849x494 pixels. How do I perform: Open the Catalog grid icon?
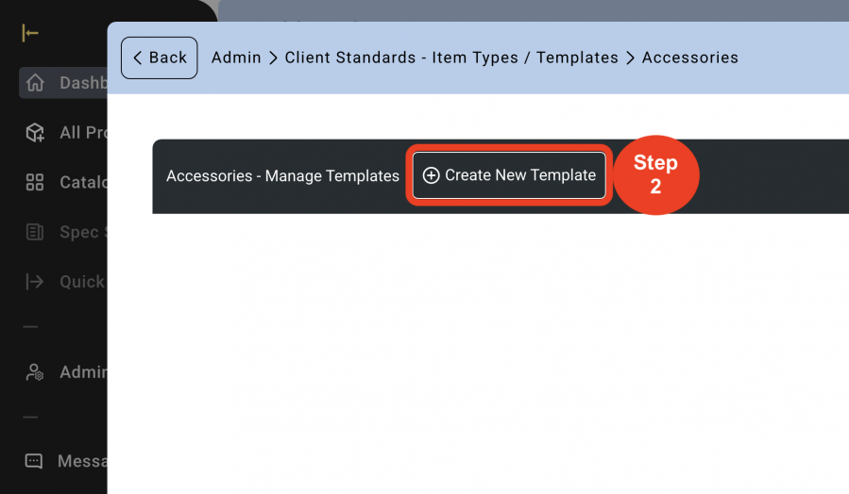point(35,182)
